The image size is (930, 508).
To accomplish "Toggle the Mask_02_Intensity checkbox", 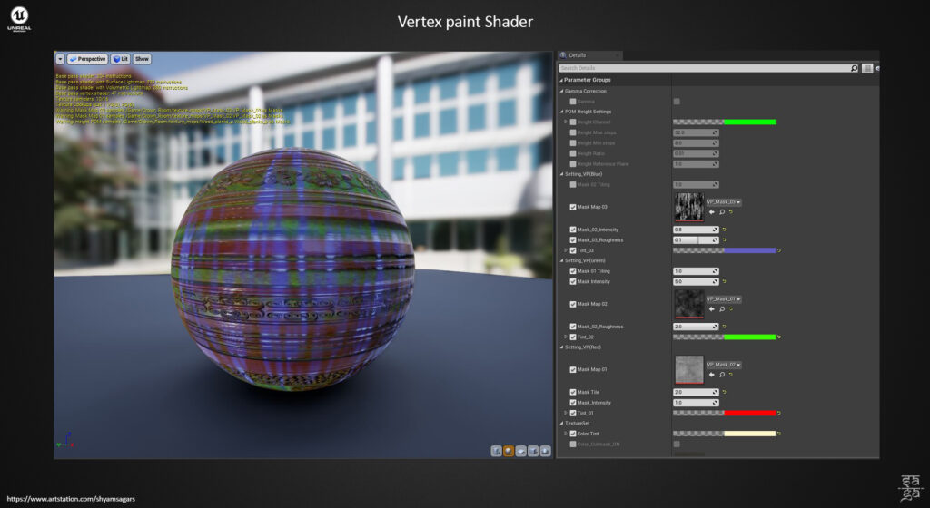I will click(x=573, y=230).
